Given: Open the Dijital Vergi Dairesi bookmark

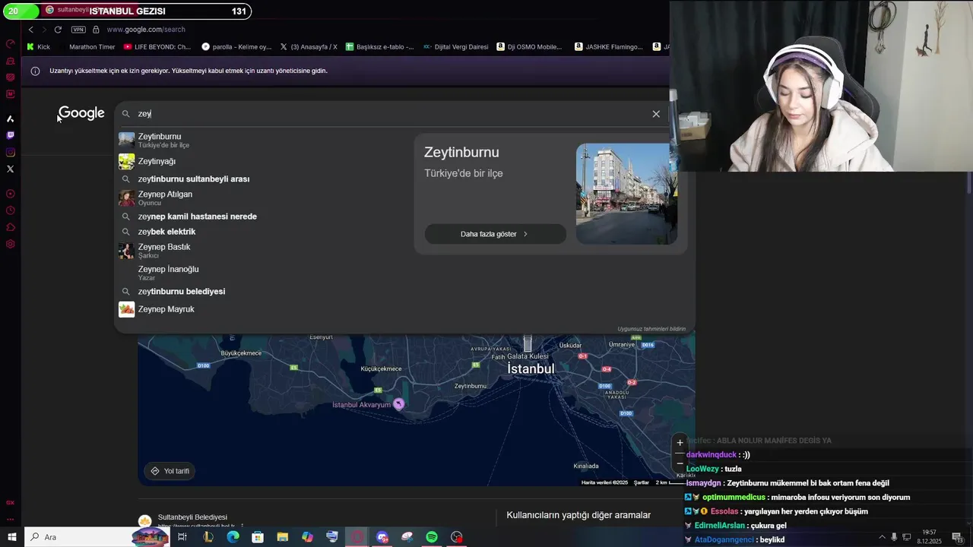Looking at the screenshot, I should (x=456, y=47).
